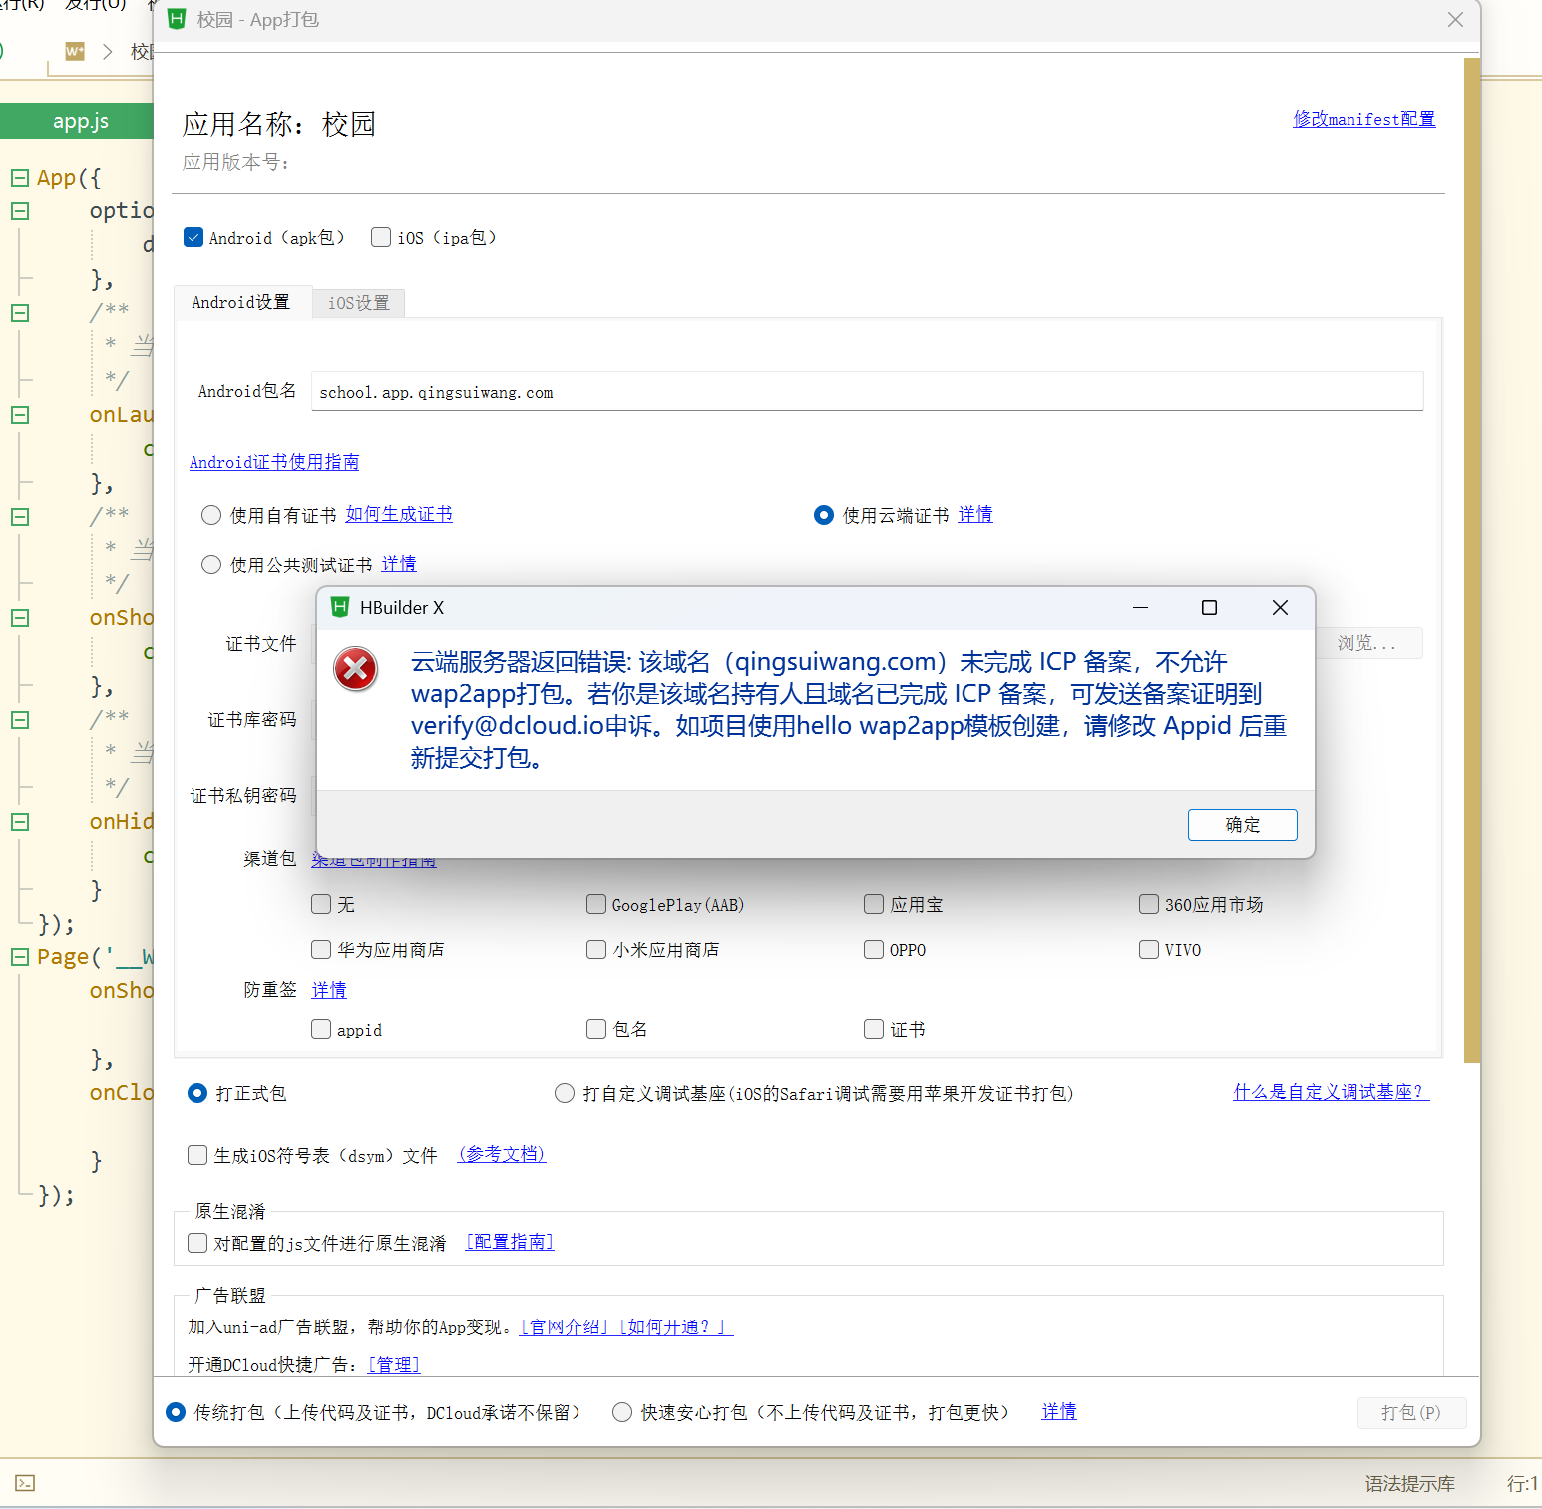Select 使用自有证书 radio button

211,515
